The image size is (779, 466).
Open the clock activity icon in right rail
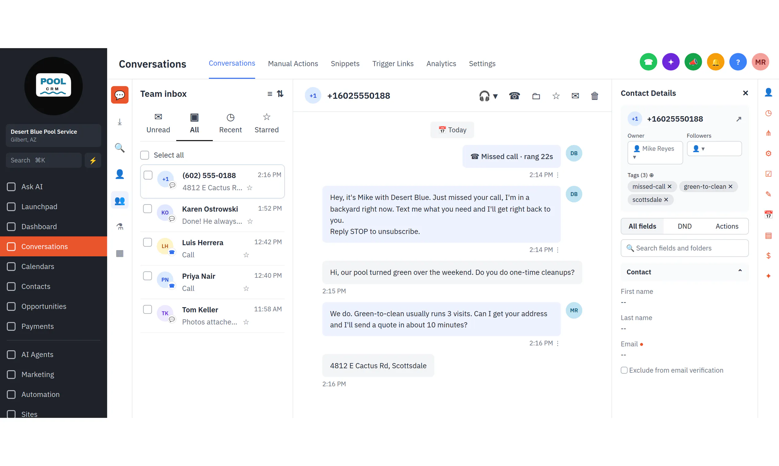click(x=768, y=113)
